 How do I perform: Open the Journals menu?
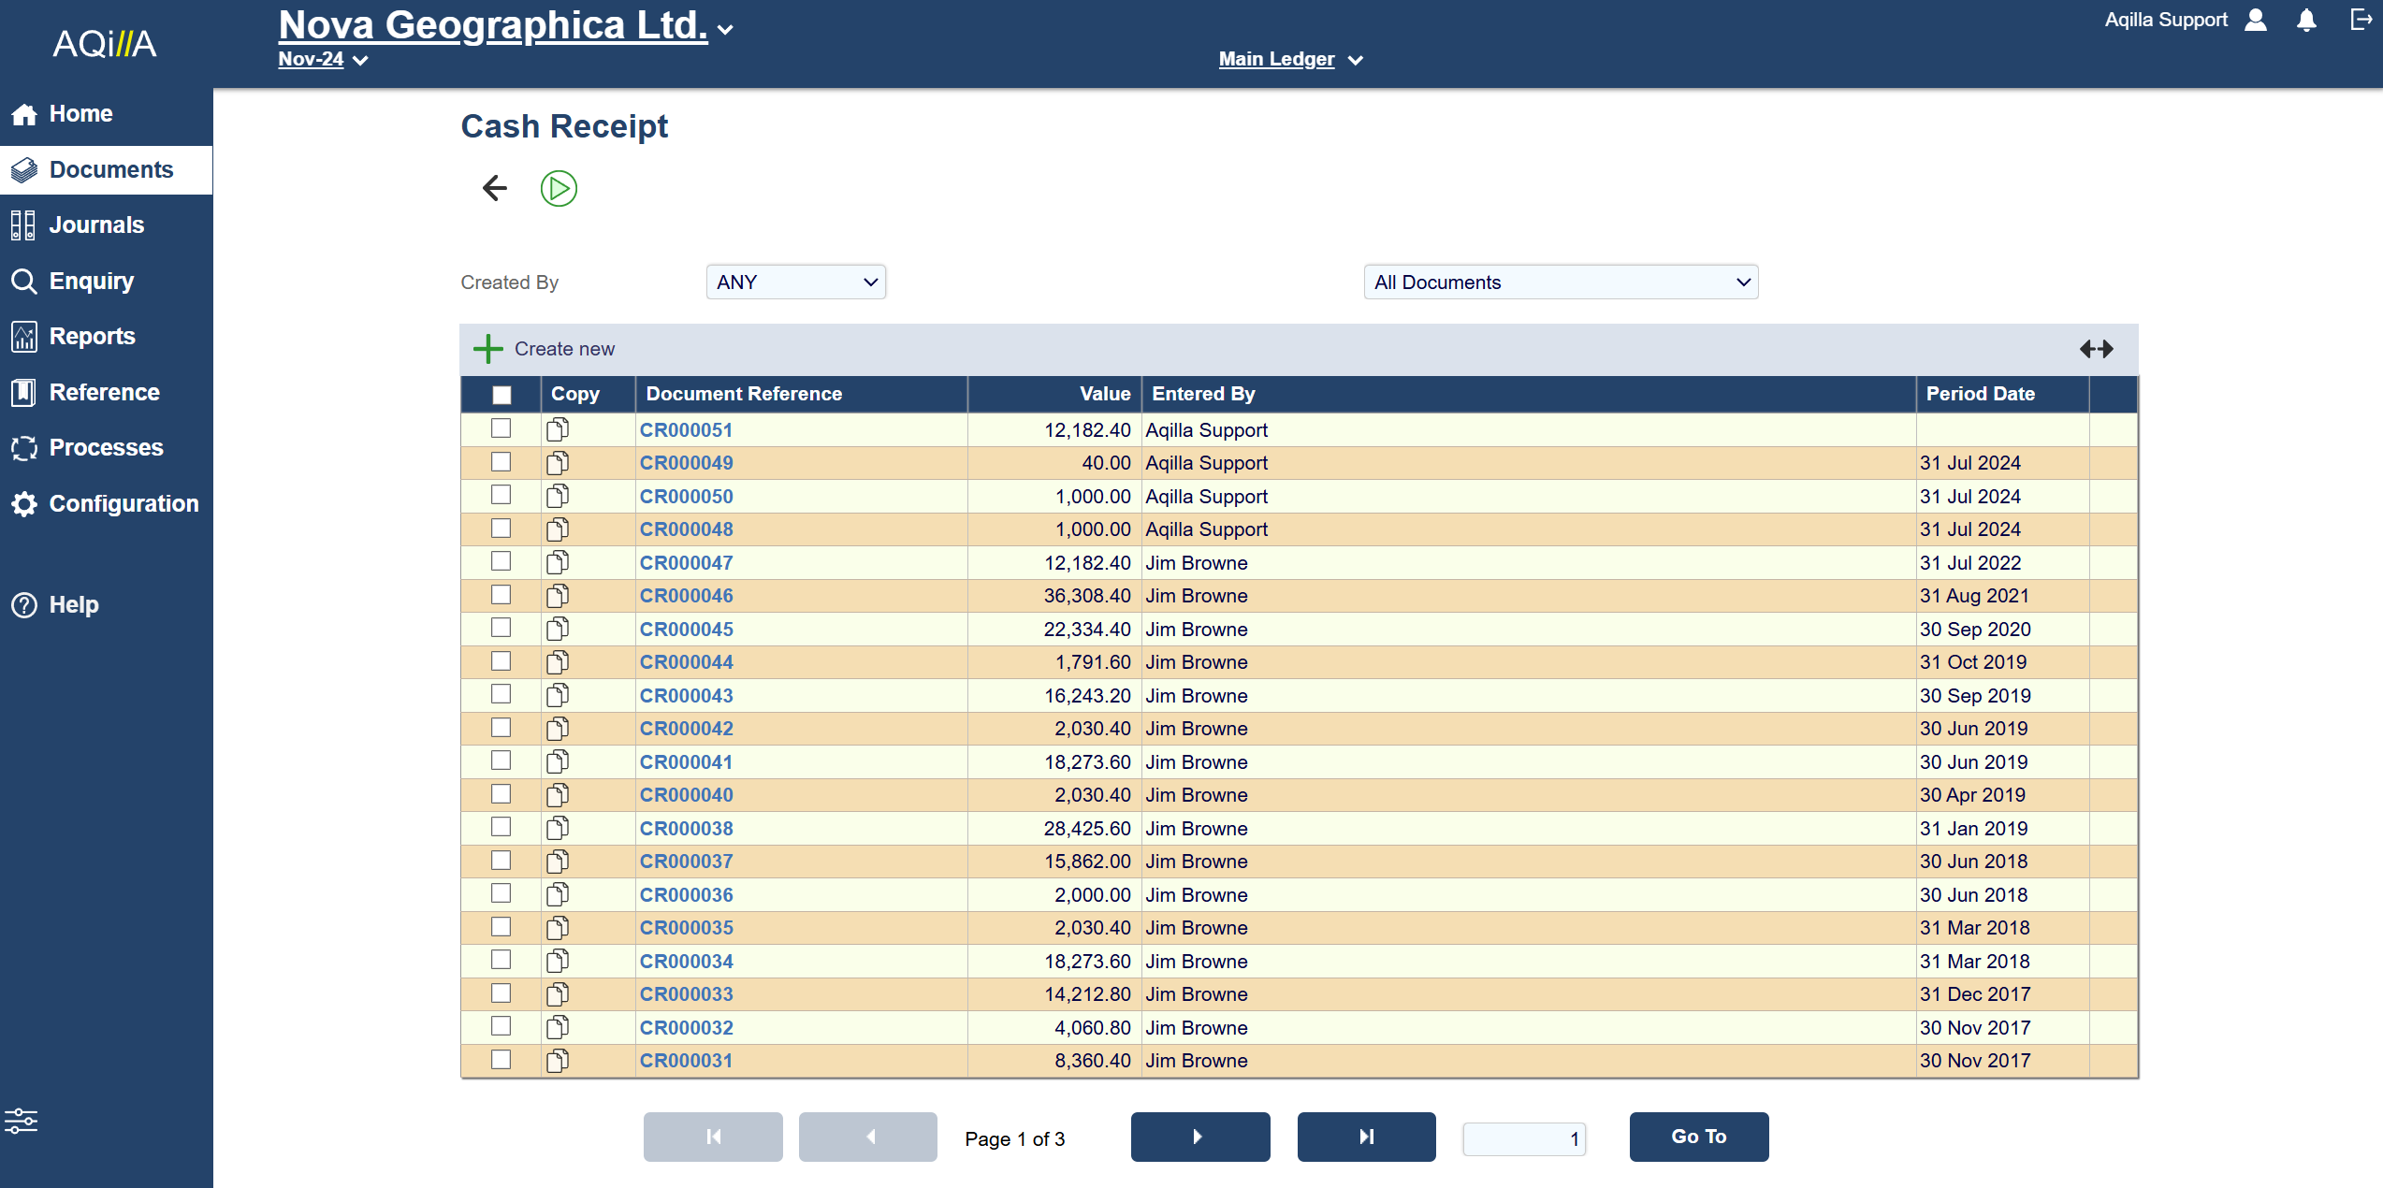coord(96,225)
